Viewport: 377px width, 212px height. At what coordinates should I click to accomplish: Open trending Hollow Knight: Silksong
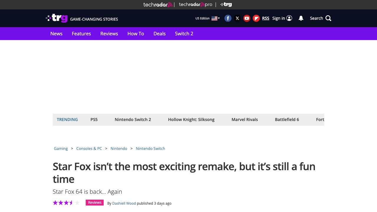coord(191,120)
